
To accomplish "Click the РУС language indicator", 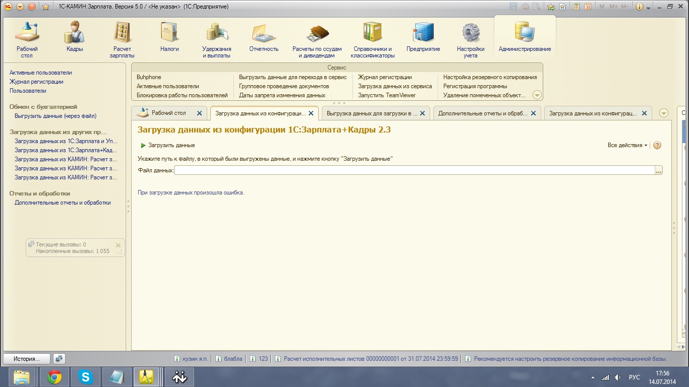I will 635,377.
